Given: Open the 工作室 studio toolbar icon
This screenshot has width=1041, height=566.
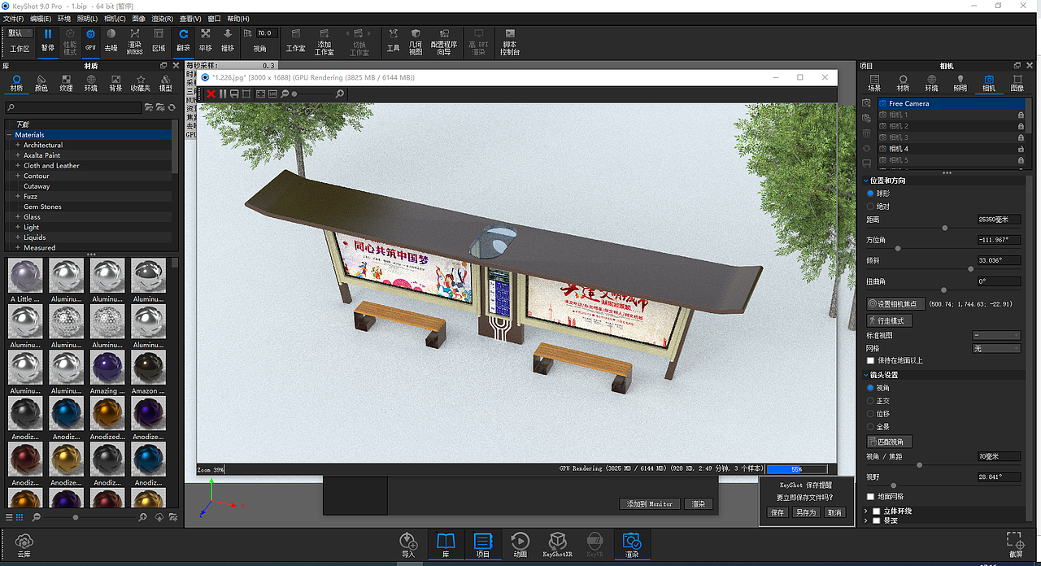Looking at the screenshot, I should point(295,40).
